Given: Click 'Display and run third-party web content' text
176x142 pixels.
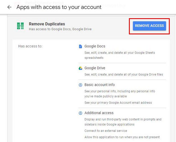Looking at the screenshot, I should click(123, 122).
